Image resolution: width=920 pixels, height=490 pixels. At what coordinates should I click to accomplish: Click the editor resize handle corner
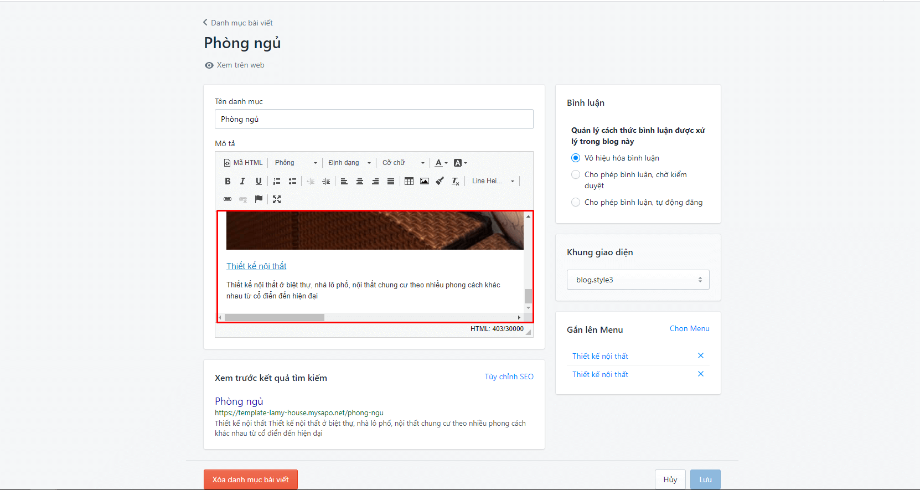(528, 332)
